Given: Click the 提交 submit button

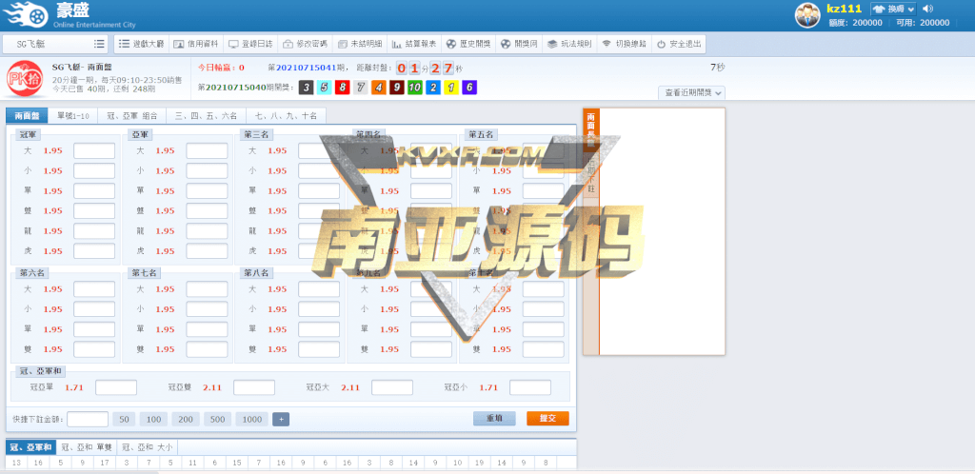Looking at the screenshot, I should (547, 419).
